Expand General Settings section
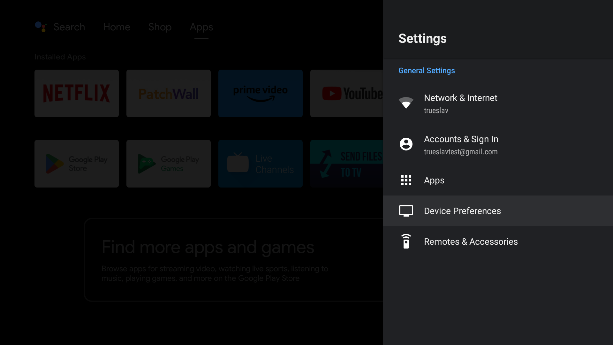 pos(427,71)
